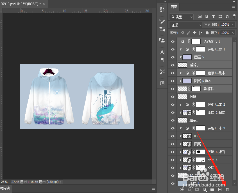The height and width of the screenshot is (193, 238).
Task: Lock all layer attributes padlock icon
Action: 207,33
